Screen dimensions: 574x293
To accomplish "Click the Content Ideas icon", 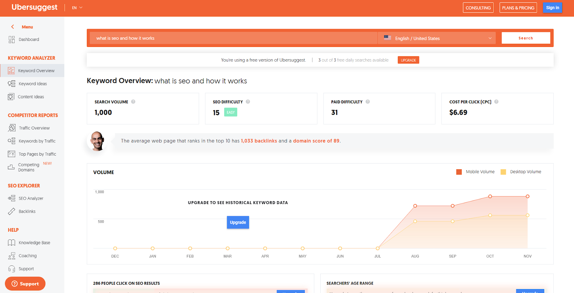I will coord(11,96).
